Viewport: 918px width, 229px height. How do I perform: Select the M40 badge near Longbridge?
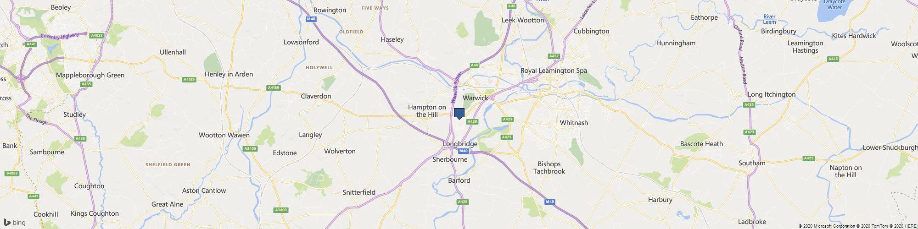pos(463,151)
